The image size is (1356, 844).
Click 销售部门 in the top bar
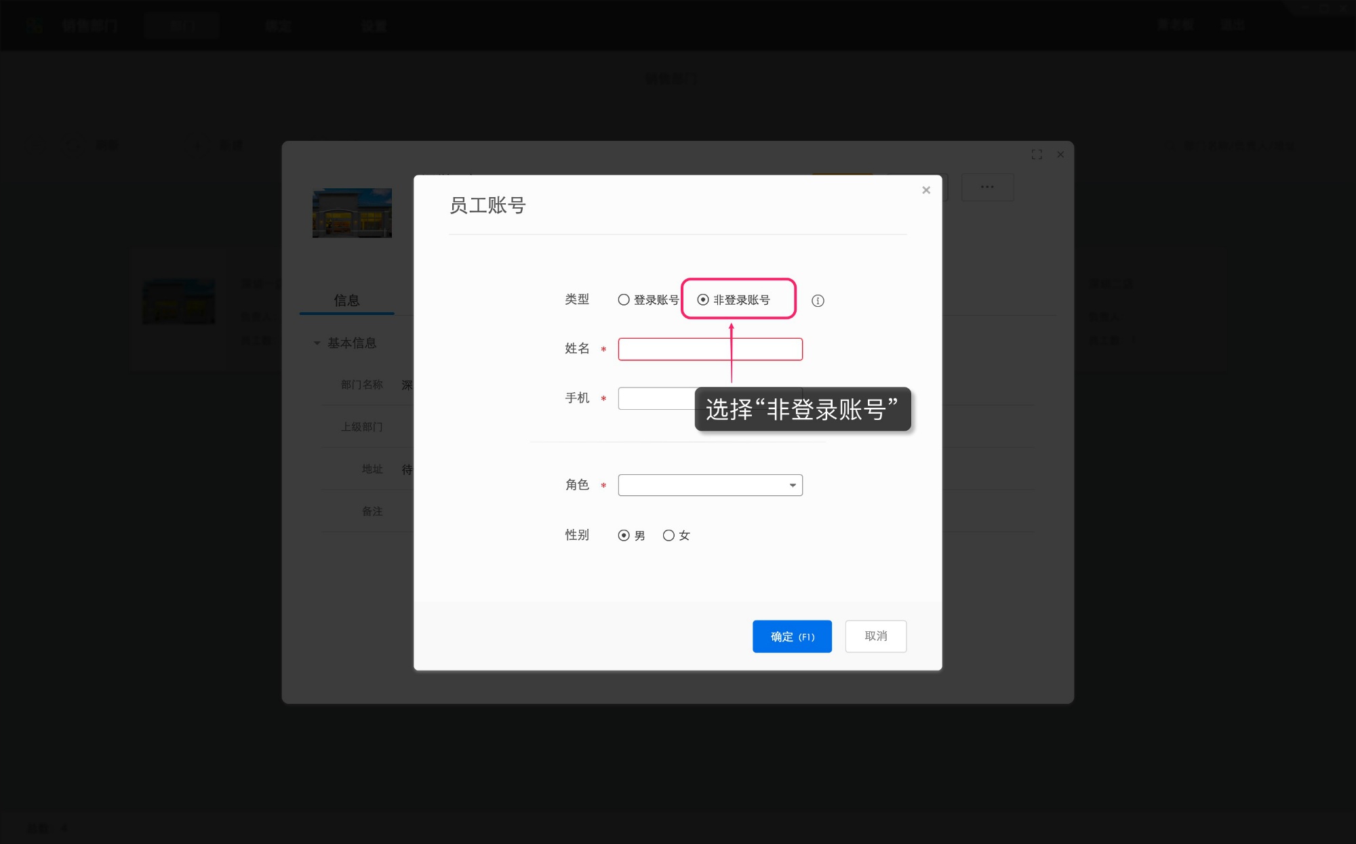(92, 26)
